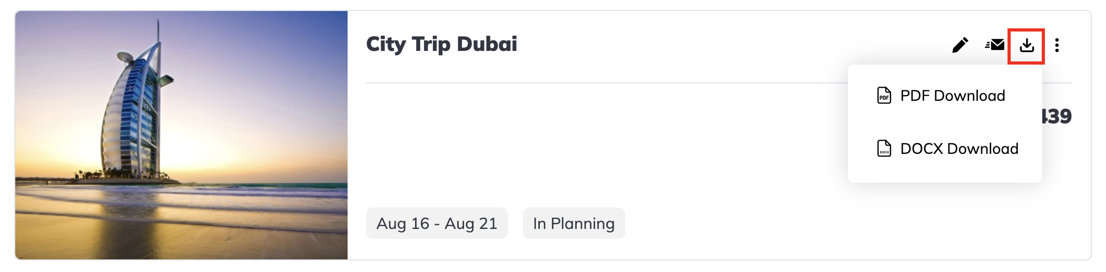This screenshot has width=1106, height=272.
Task: Click the partially hidden 439 price
Action: tap(1056, 116)
